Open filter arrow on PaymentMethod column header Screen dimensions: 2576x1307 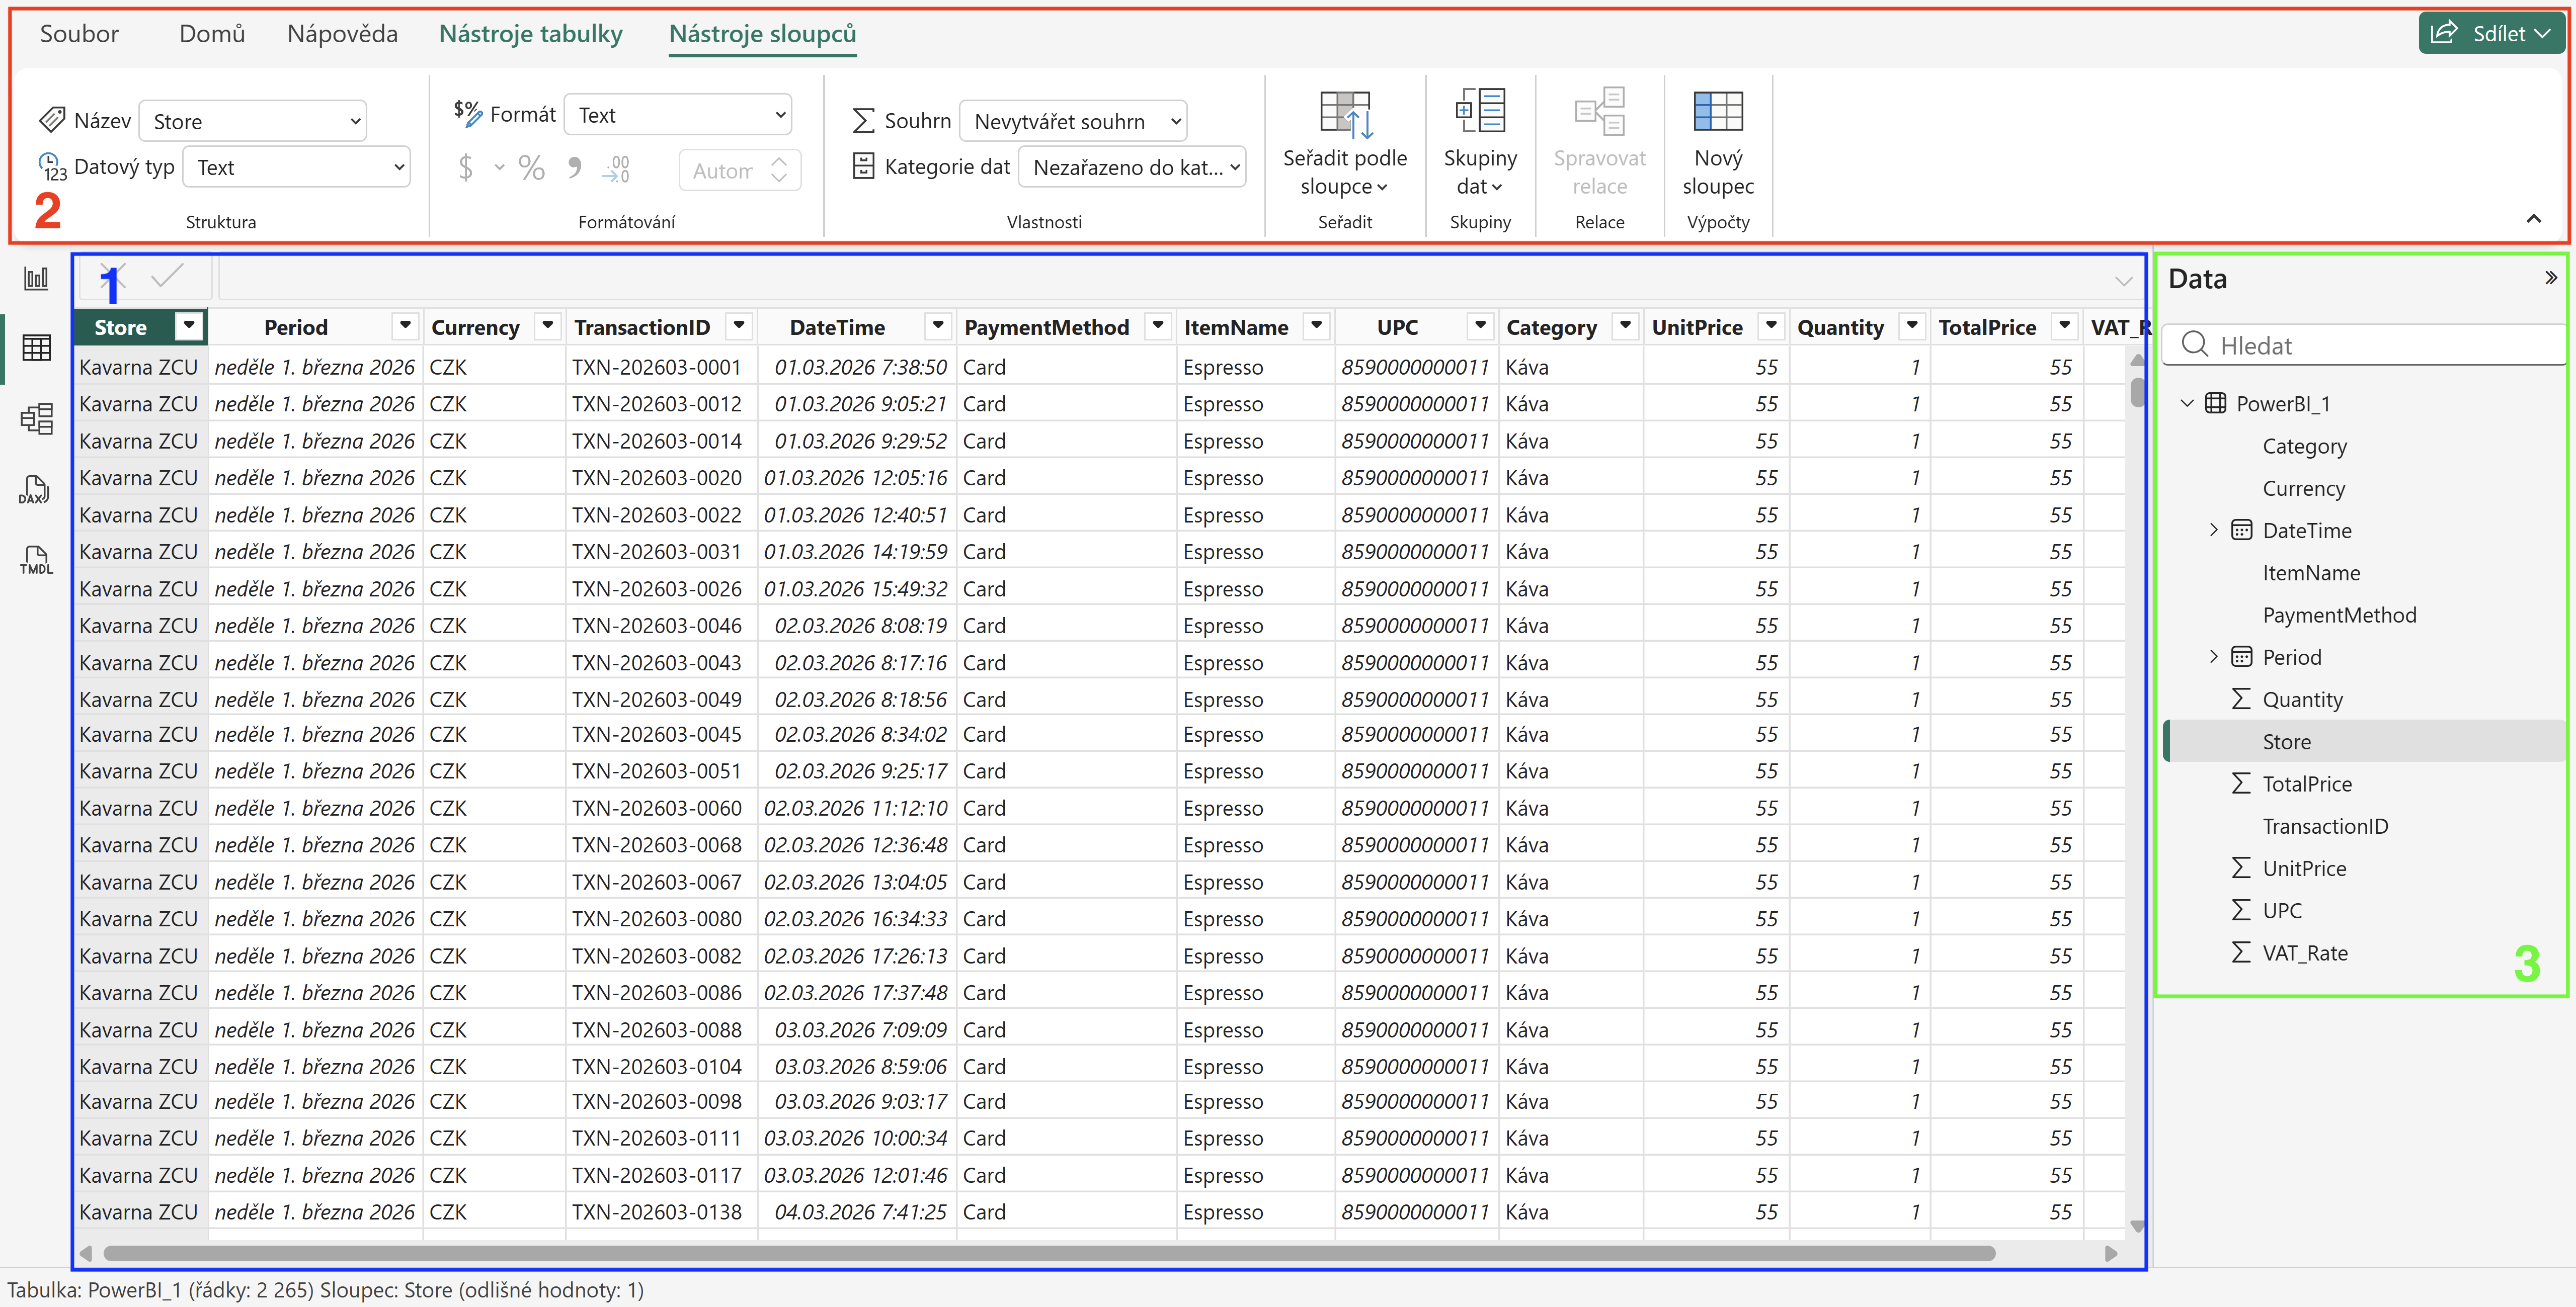tap(1158, 326)
